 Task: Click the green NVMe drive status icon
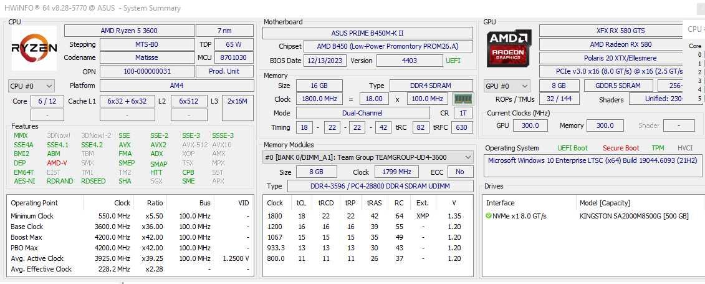(489, 216)
